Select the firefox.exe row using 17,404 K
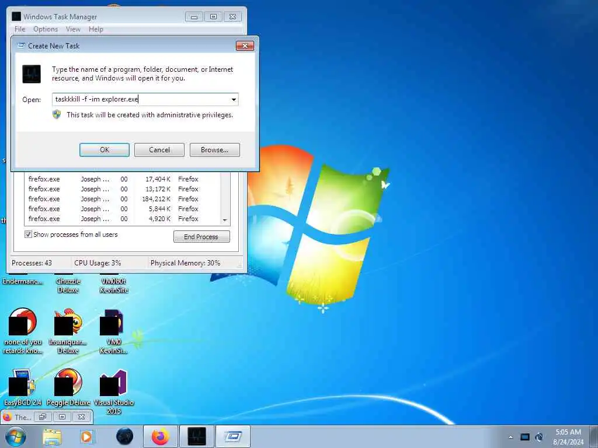The width and height of the screenshot is (598, 448). click(123, 179)
